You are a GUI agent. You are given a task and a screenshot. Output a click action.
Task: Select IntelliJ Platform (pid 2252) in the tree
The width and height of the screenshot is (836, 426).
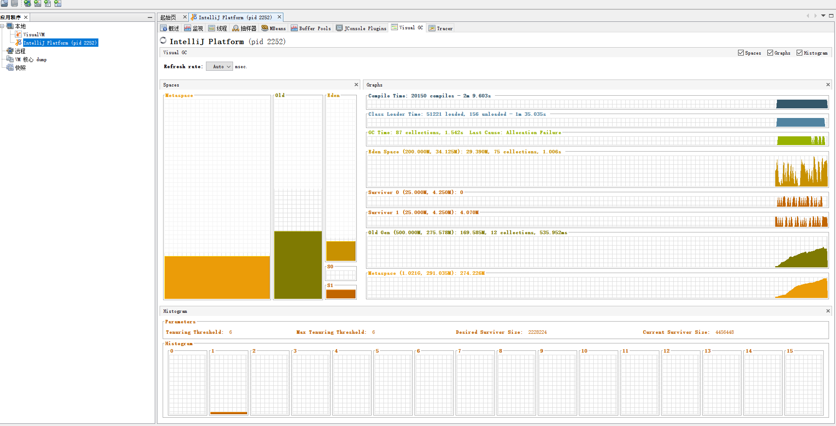(x=60, y=42)
